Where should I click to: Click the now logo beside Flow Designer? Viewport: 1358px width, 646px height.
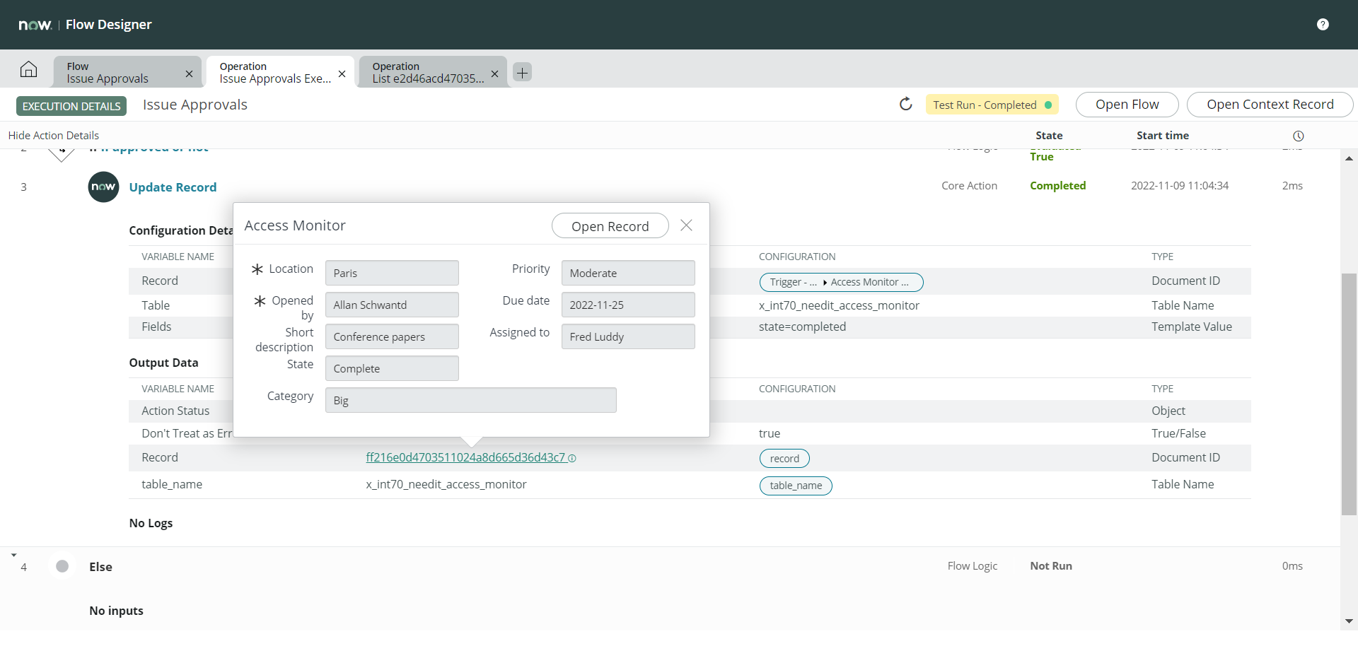pyautogui.click(x=35, y=24)
